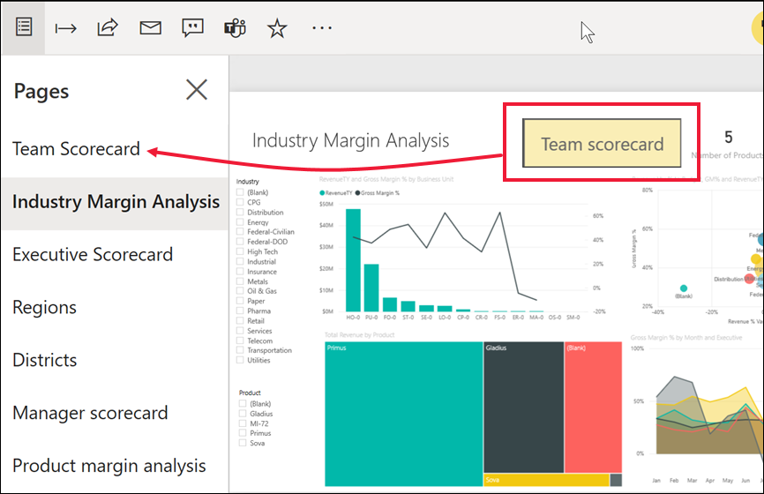
Task: Check Industry (Blank) checkbox
Action: tap(240, 192)
